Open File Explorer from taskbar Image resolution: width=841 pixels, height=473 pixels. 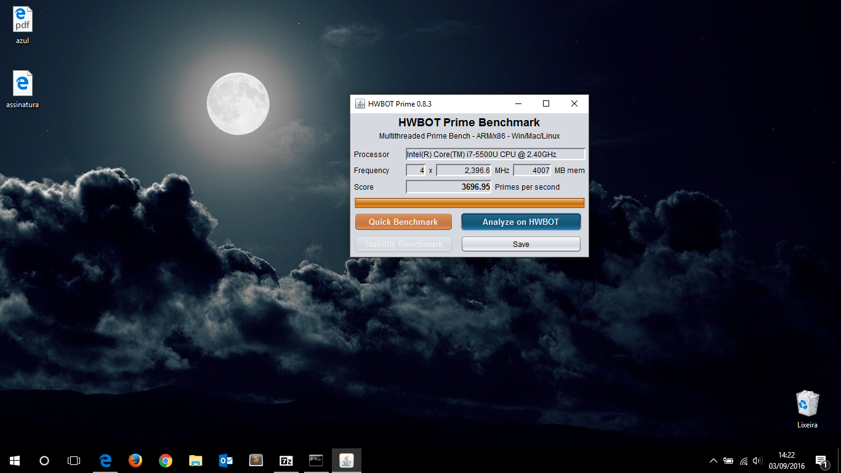(195, 461)
